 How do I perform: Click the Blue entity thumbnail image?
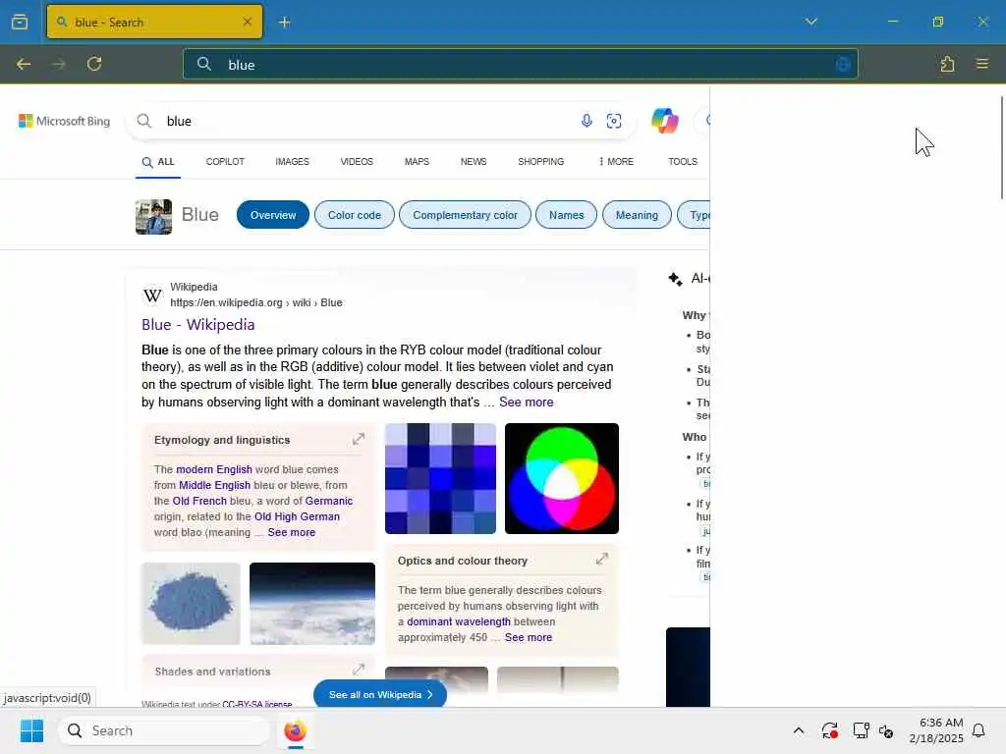[x=153, y=217]
